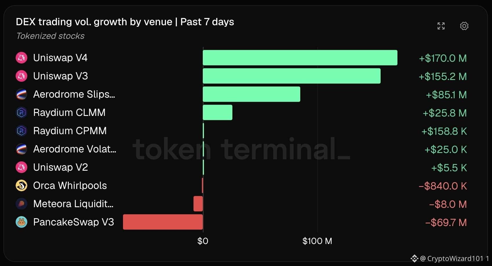This screenshot has height=266, width=492.
Task: Click the PancakeSwap V3 bunny icon
Action: coord(21,222)
